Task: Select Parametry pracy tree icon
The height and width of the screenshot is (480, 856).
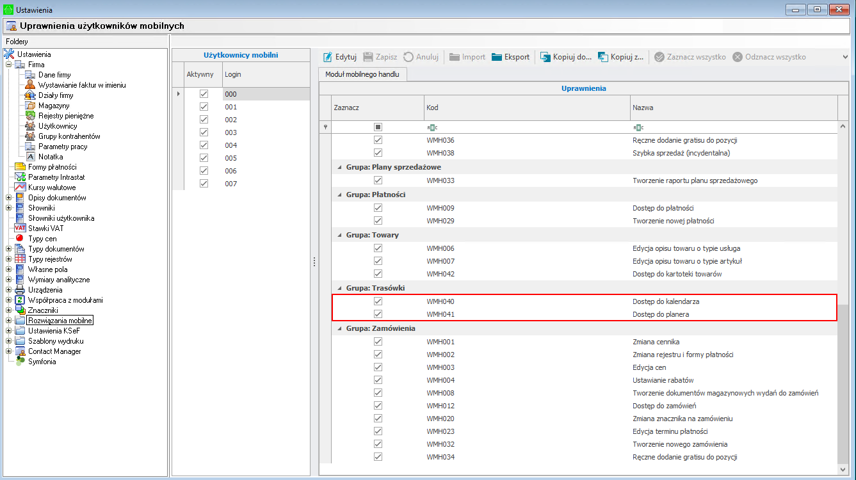Action: point(30,147)
